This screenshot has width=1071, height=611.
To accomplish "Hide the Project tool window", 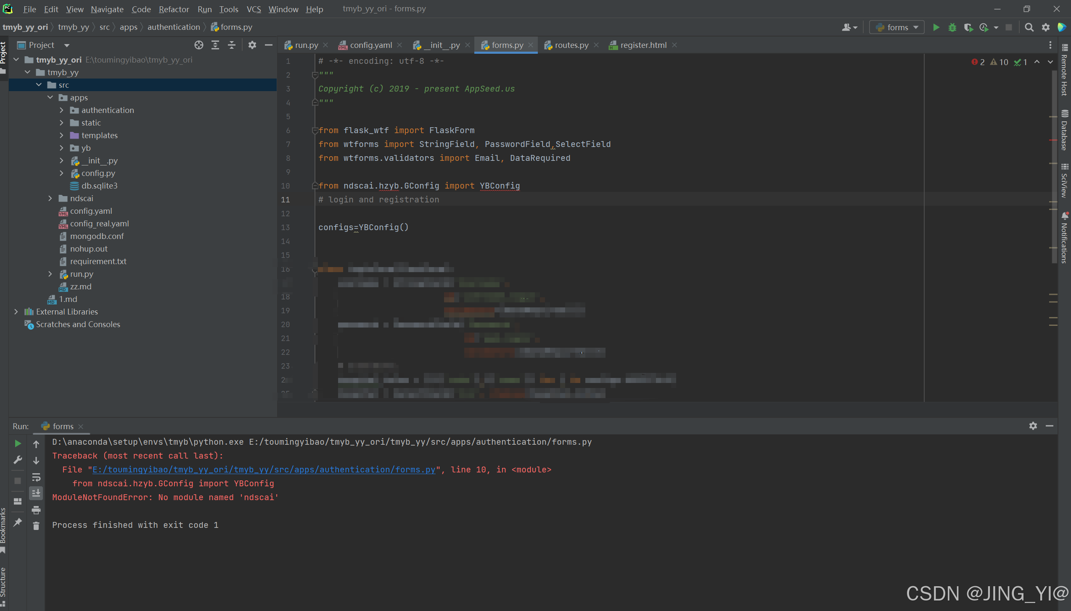I will [x=269, y=45].
